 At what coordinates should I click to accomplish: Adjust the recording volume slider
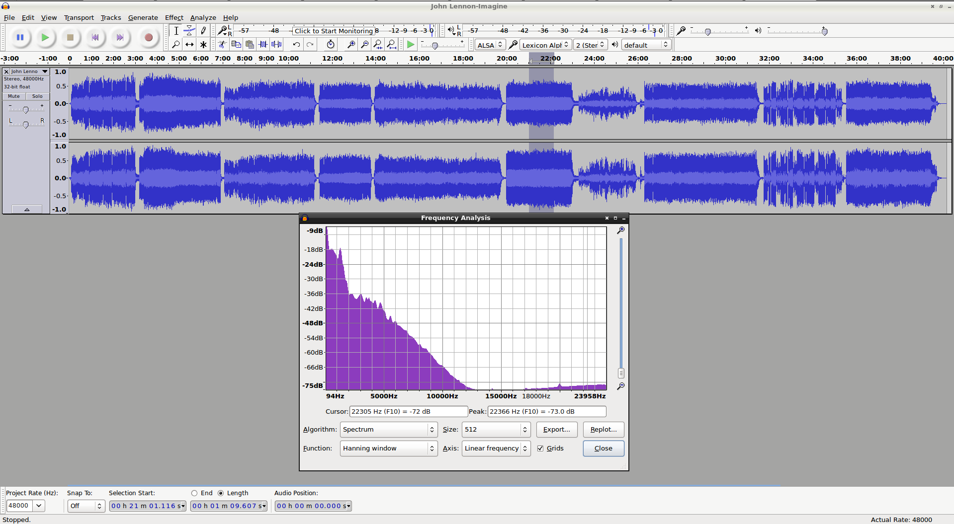pos(708,32)
